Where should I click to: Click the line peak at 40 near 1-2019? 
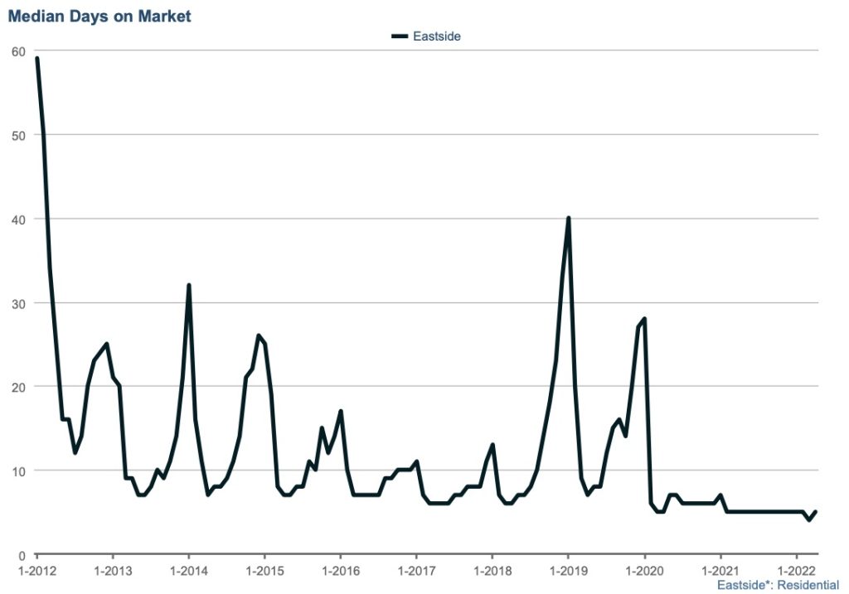[568, 219]
